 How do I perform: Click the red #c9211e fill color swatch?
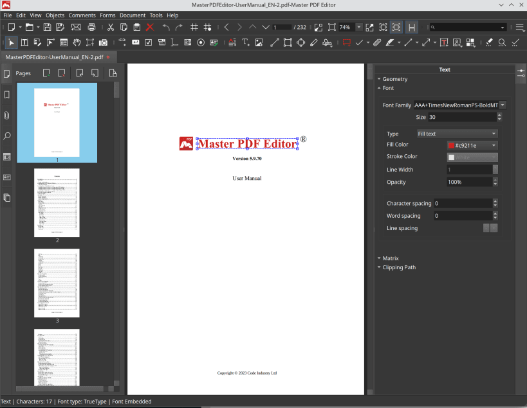click(x=451, y=145)
